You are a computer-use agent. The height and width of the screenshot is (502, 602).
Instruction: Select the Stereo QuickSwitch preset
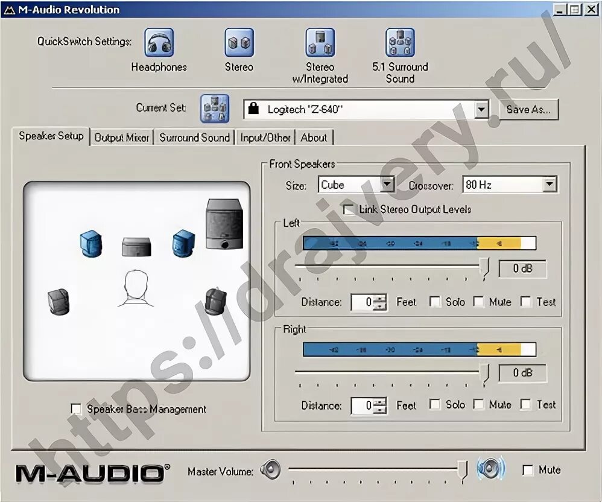pos(239,41)
